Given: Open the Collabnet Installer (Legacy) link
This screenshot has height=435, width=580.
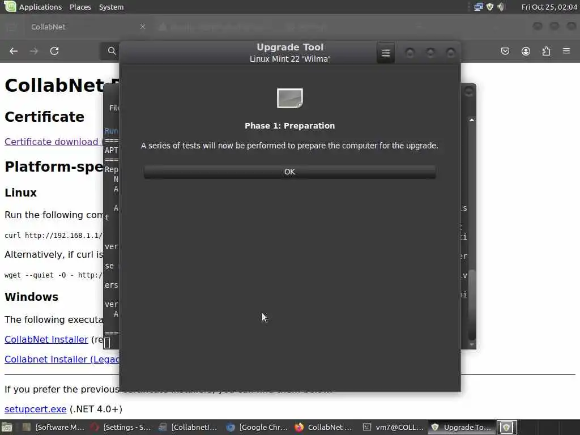Looking at the screenshot, I should point(62,359).
